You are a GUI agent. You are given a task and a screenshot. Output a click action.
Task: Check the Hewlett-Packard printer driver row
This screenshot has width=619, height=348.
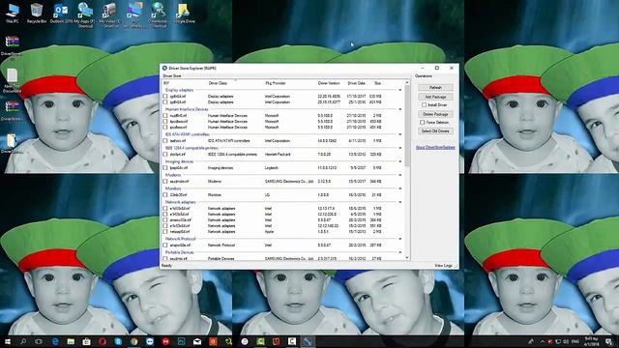click(165, 155)
